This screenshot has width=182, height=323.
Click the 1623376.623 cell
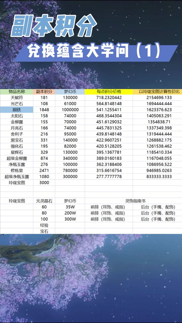[x=157, y=109]
